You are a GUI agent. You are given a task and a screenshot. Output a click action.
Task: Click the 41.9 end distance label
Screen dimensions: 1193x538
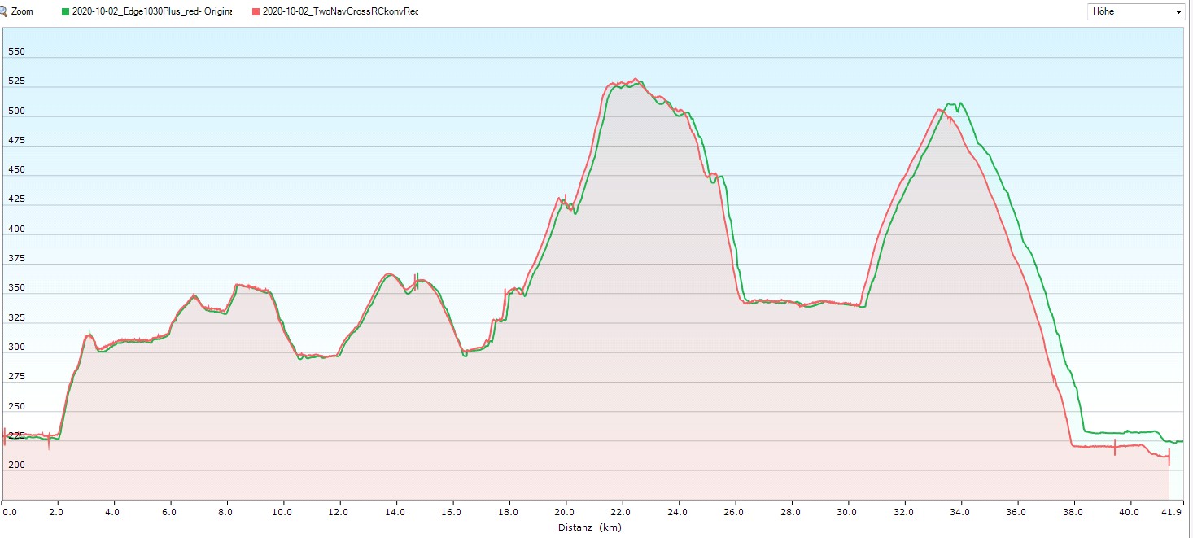pos(1171,512)
